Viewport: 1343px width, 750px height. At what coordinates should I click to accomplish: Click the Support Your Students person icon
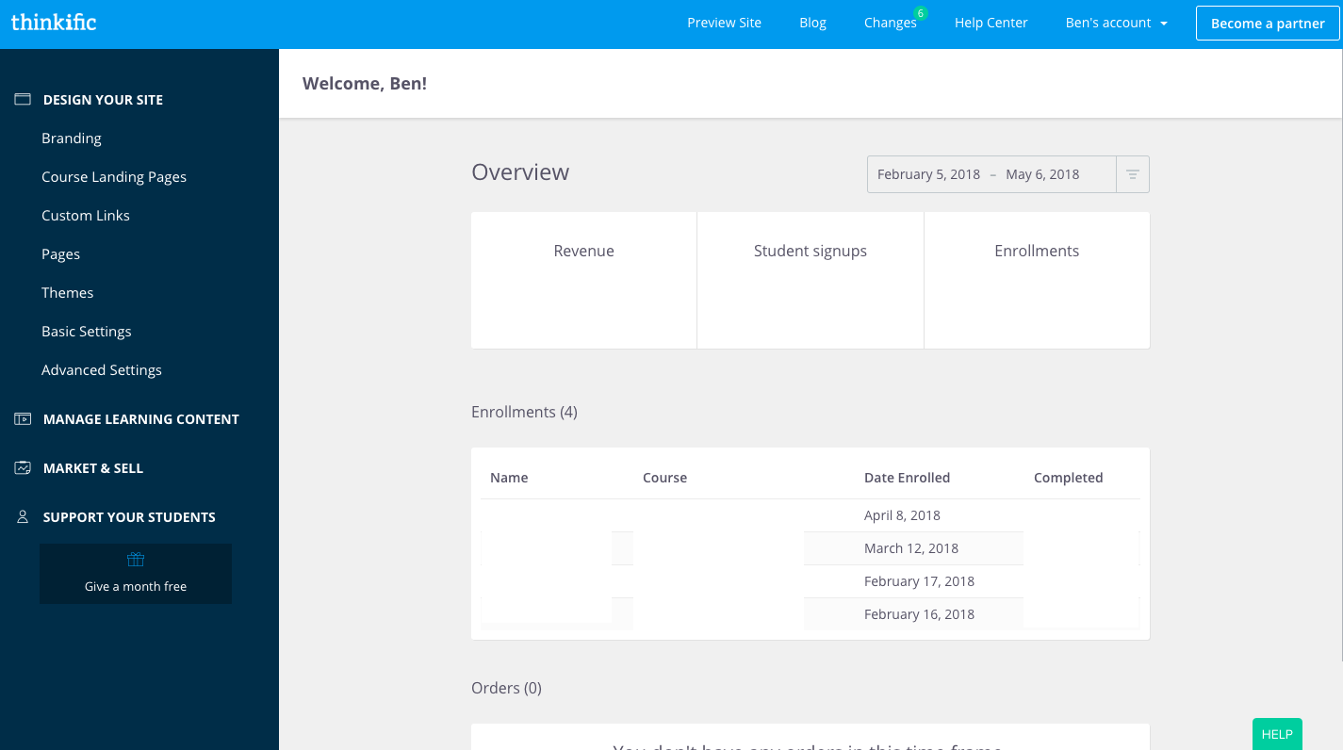coord(23,517)
